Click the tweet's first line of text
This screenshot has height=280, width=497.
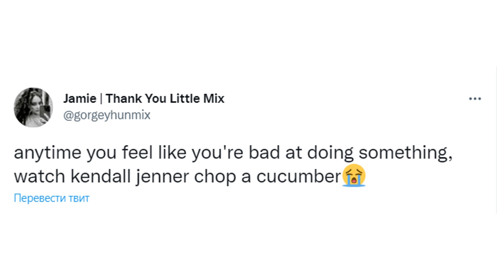point(233,153)
